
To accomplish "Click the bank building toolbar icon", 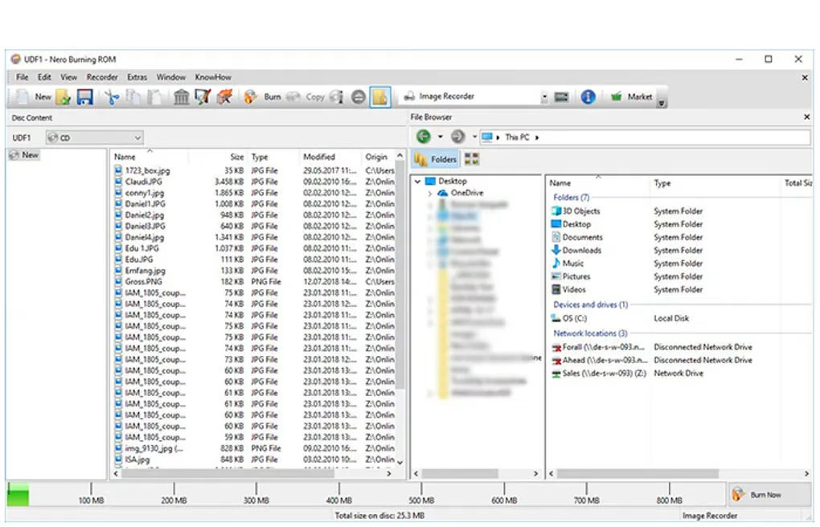I will (182, 97).
